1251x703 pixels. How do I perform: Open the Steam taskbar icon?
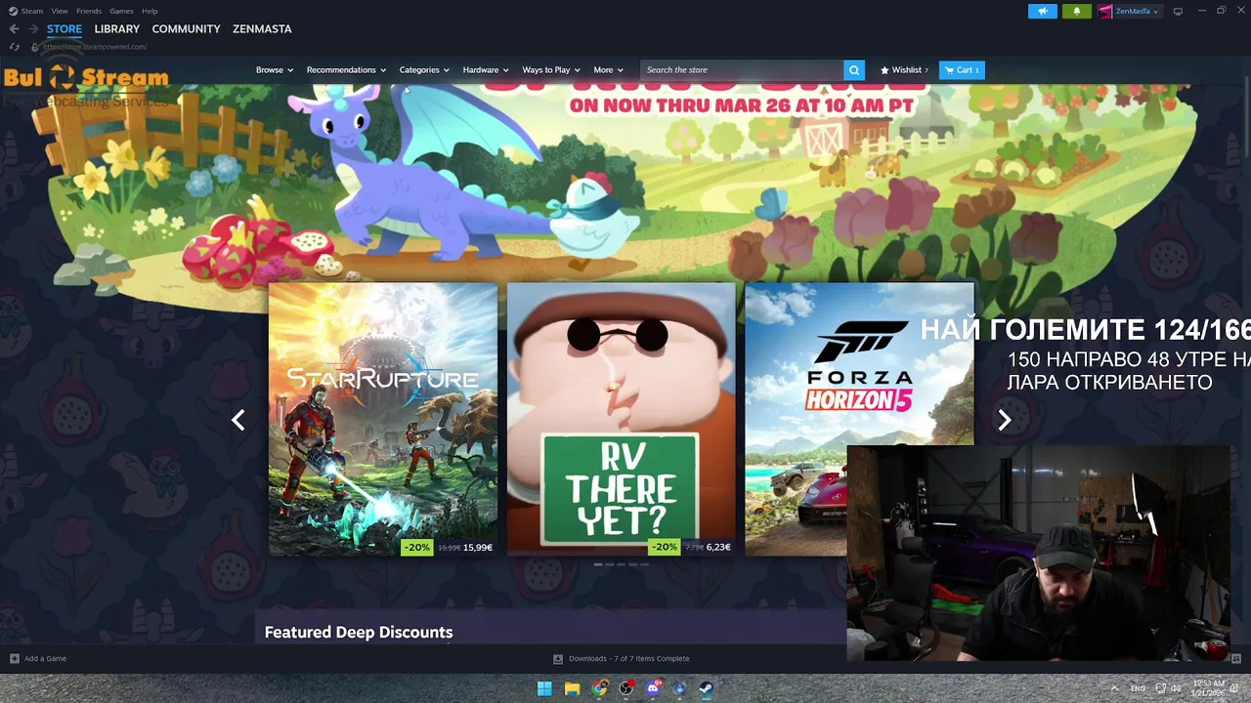(706, 688)
